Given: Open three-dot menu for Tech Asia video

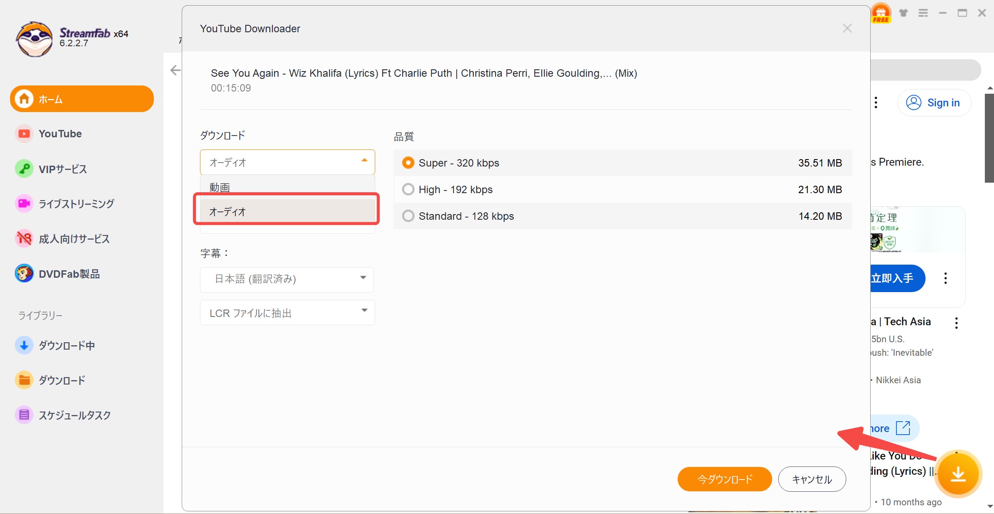Looking at the screenshot, I should pos(957,323).
